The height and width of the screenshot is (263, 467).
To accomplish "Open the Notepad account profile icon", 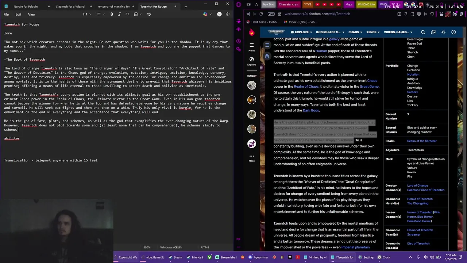I will pos(219,14).
